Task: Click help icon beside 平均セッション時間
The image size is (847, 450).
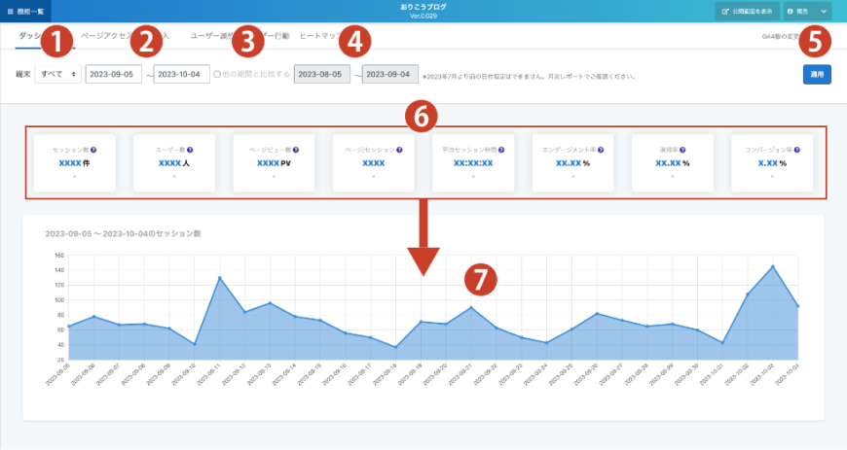Action: 499,151
